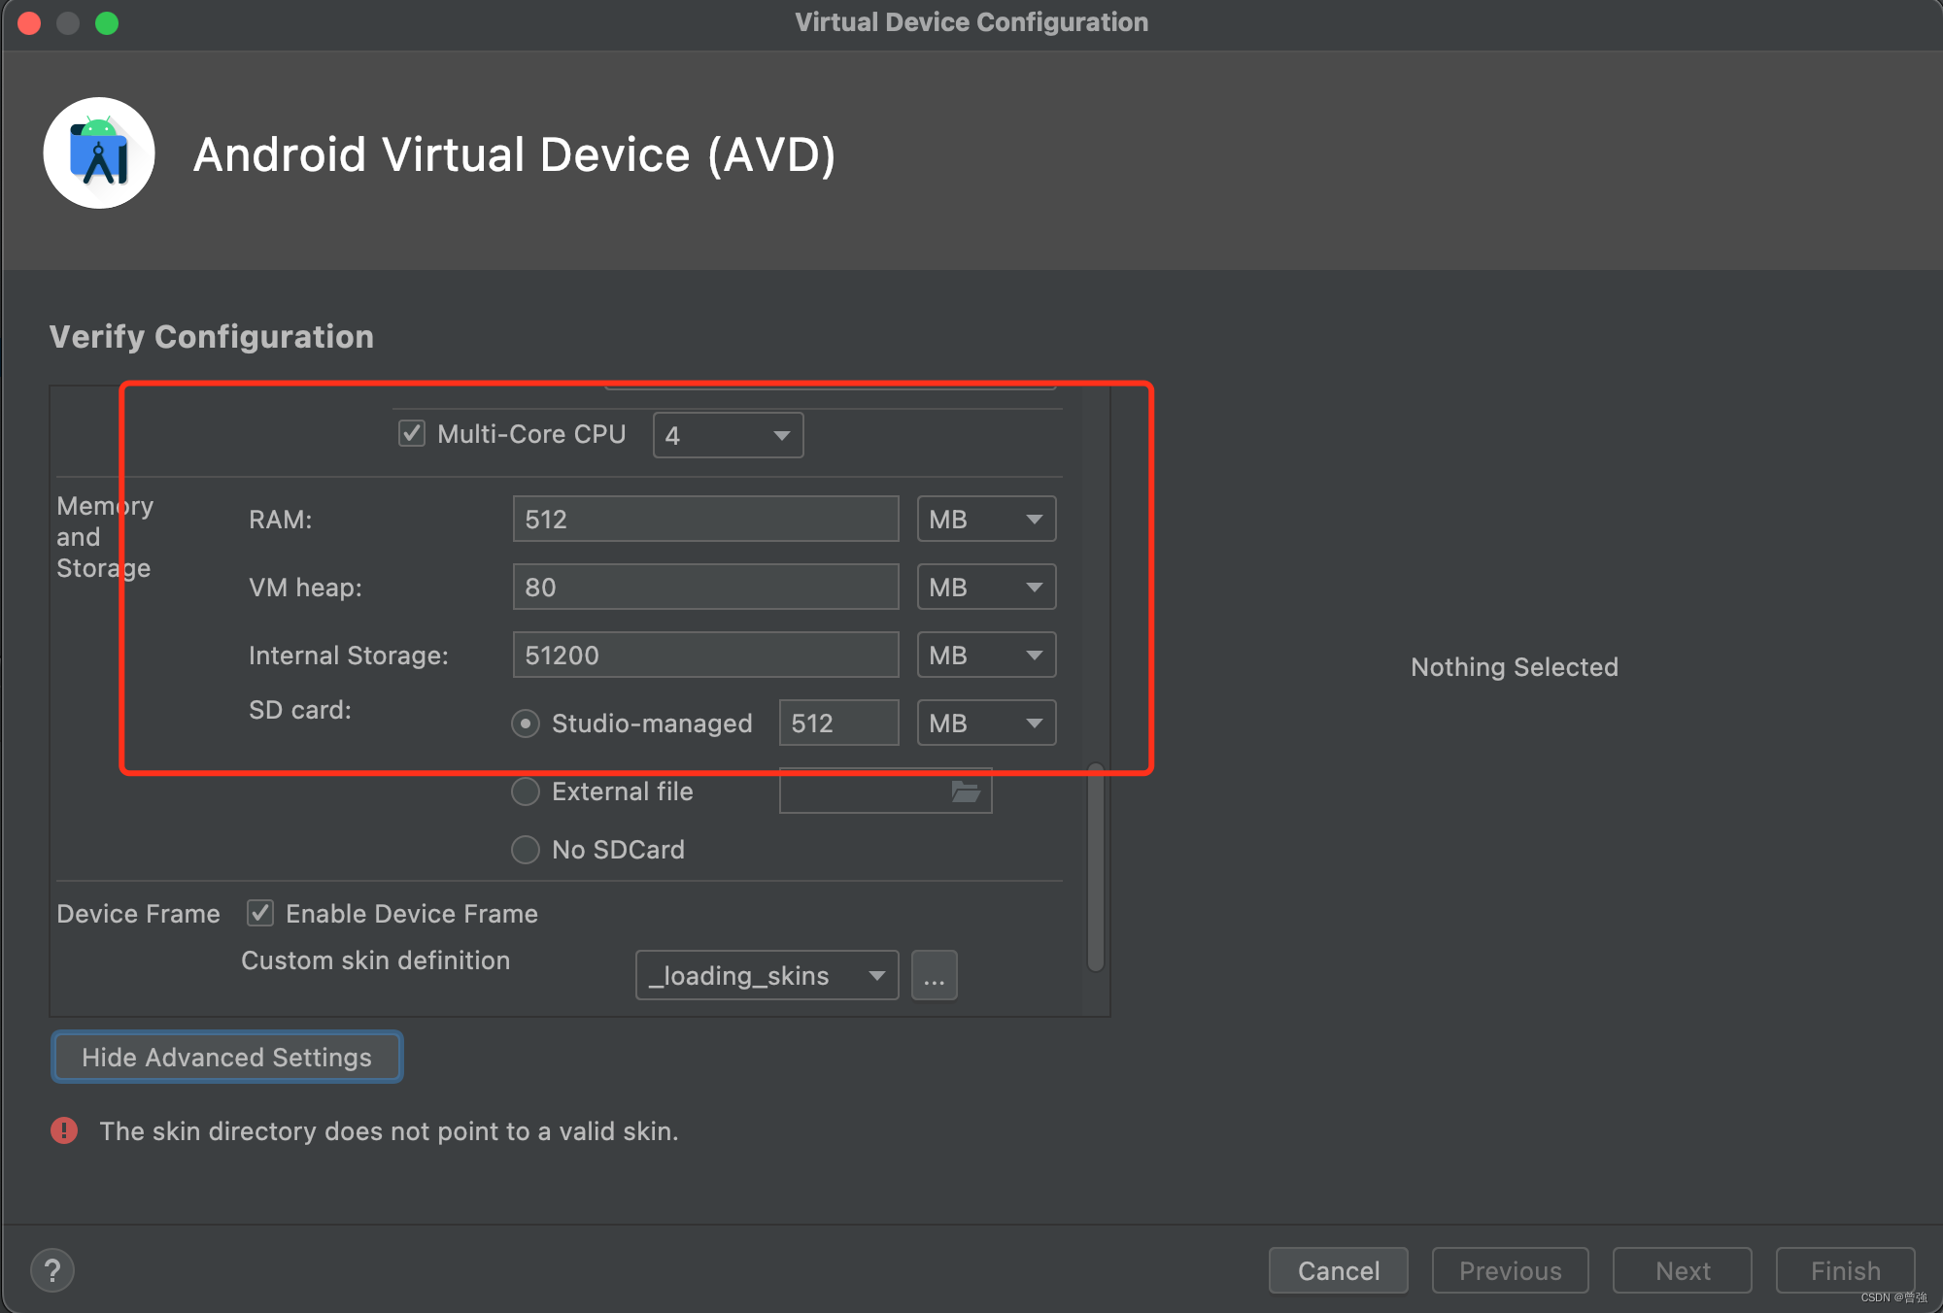Click the folder browse icon for External file
The image size is (1943, 1313).
pos(965,791)
